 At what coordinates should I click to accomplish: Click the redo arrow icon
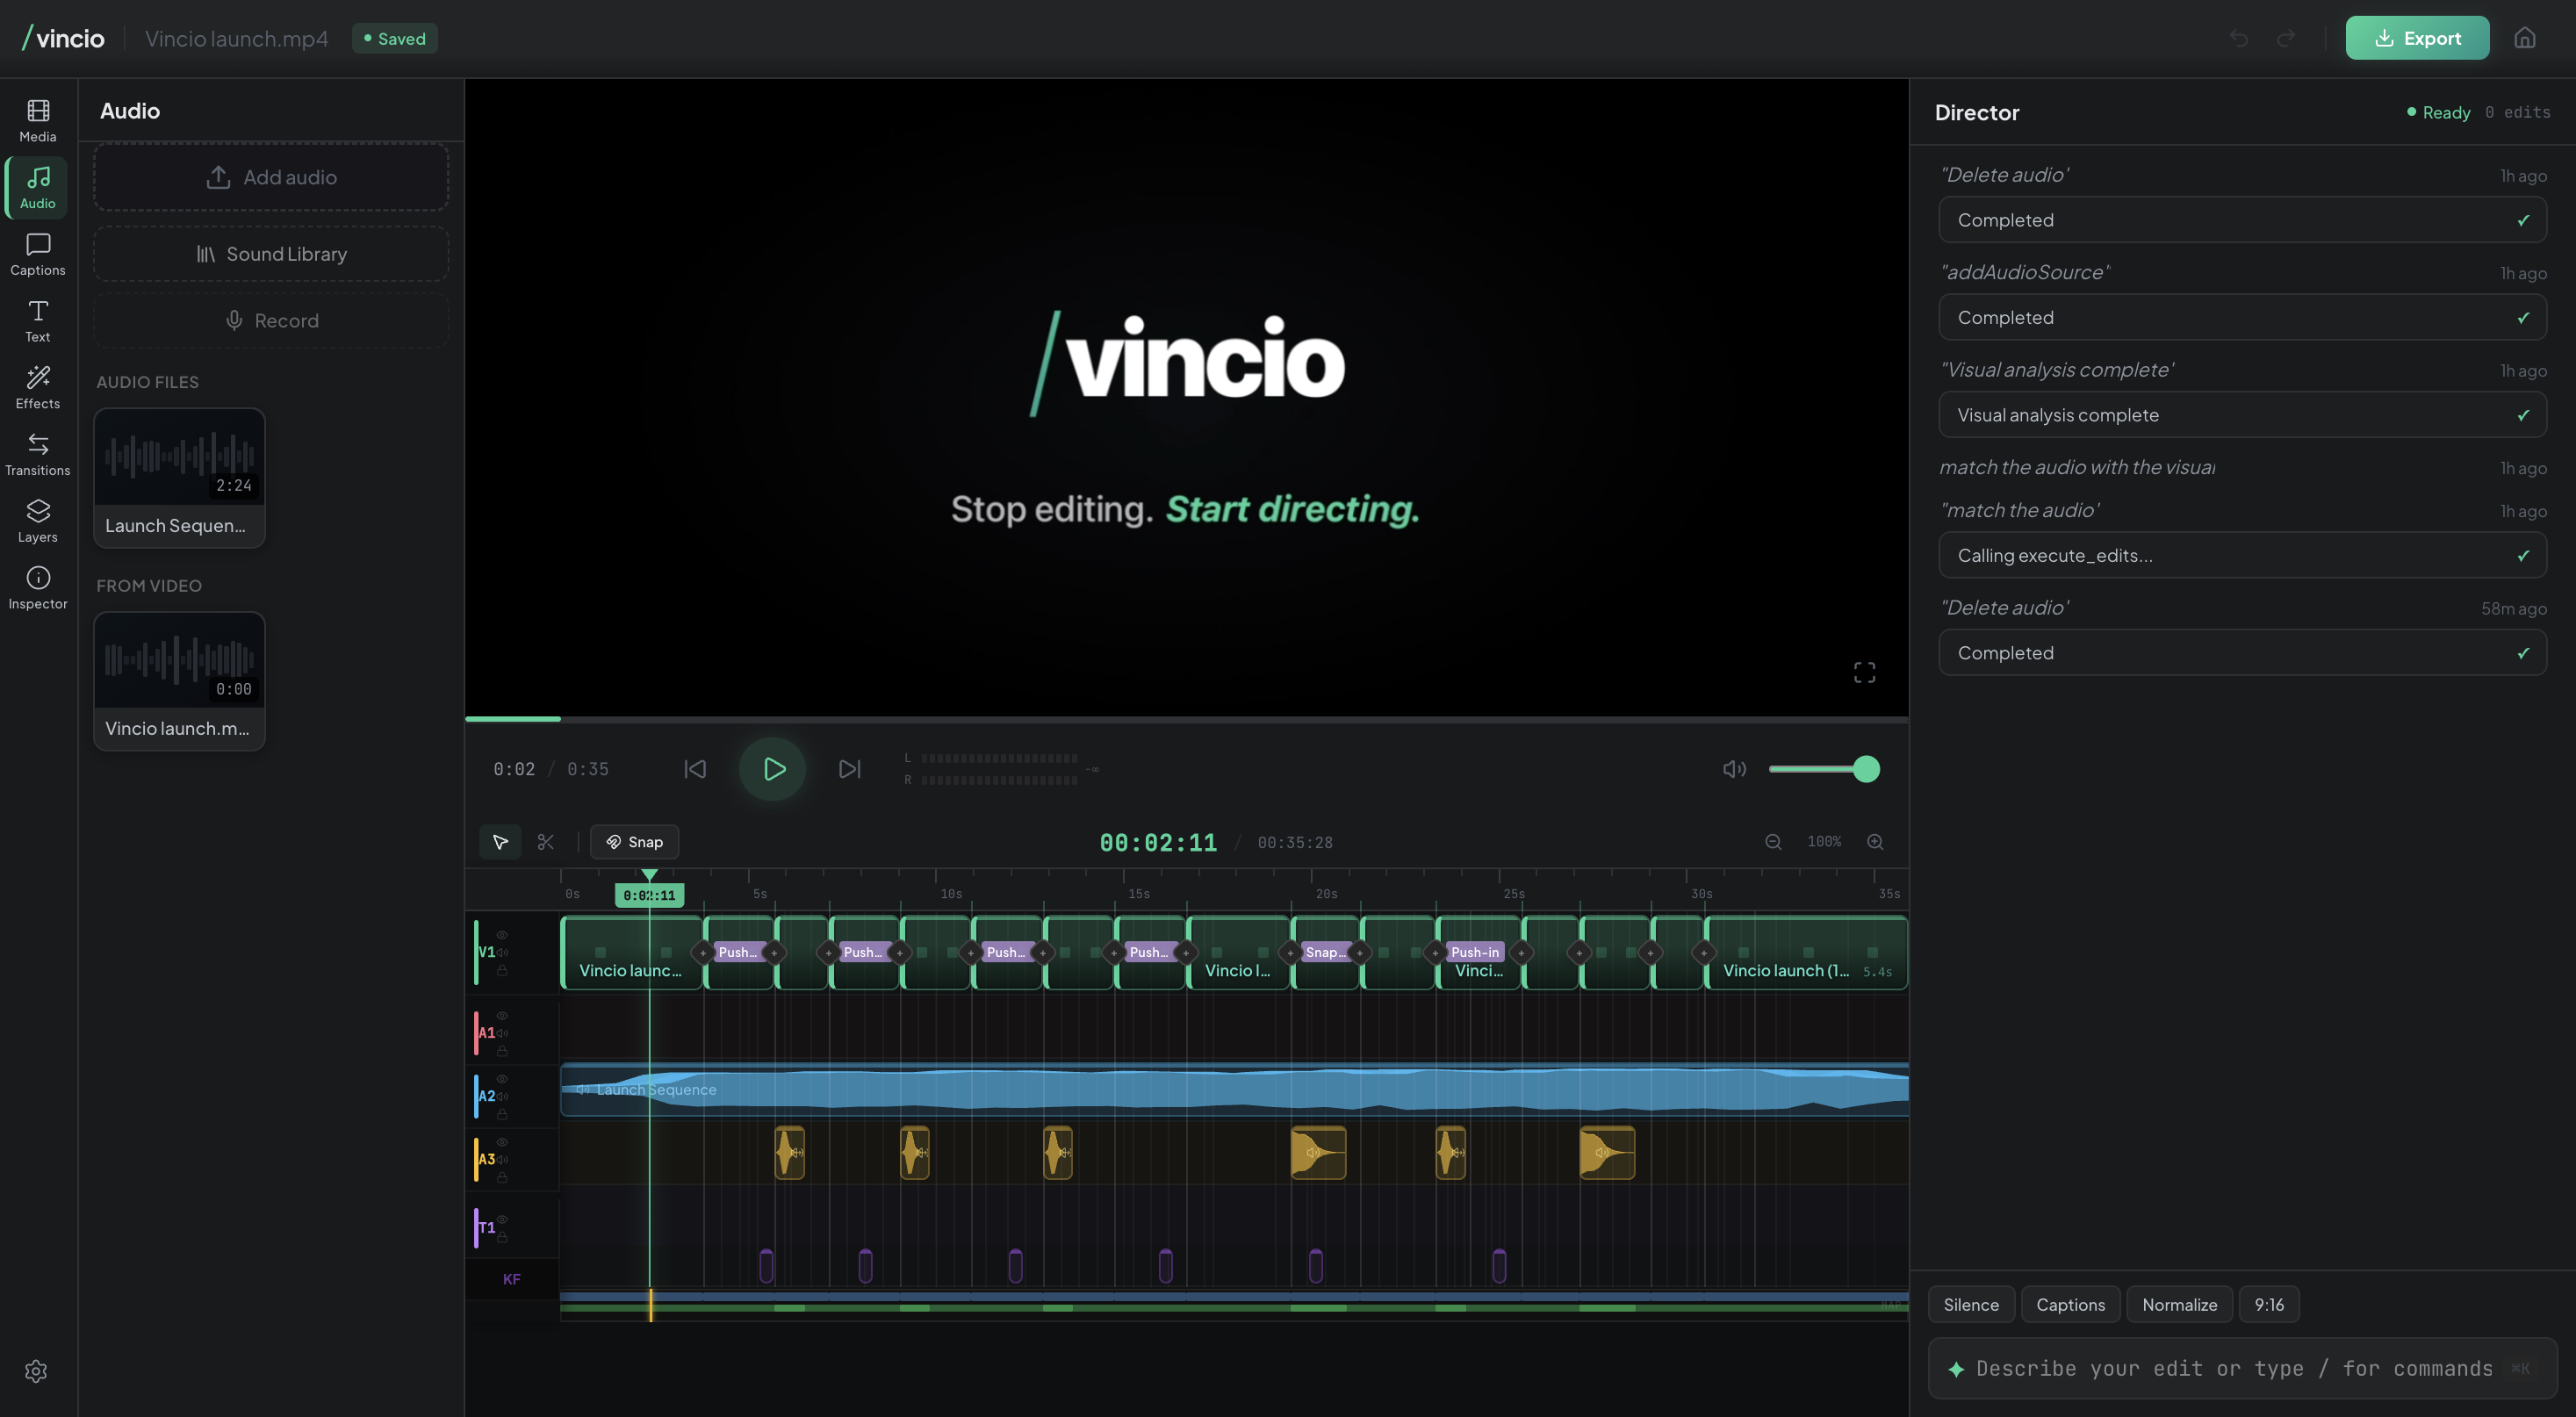tap(2285, 38)
